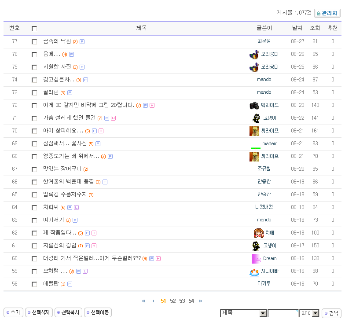
Task: Go to page 53
Action: [x=182, y=301]
